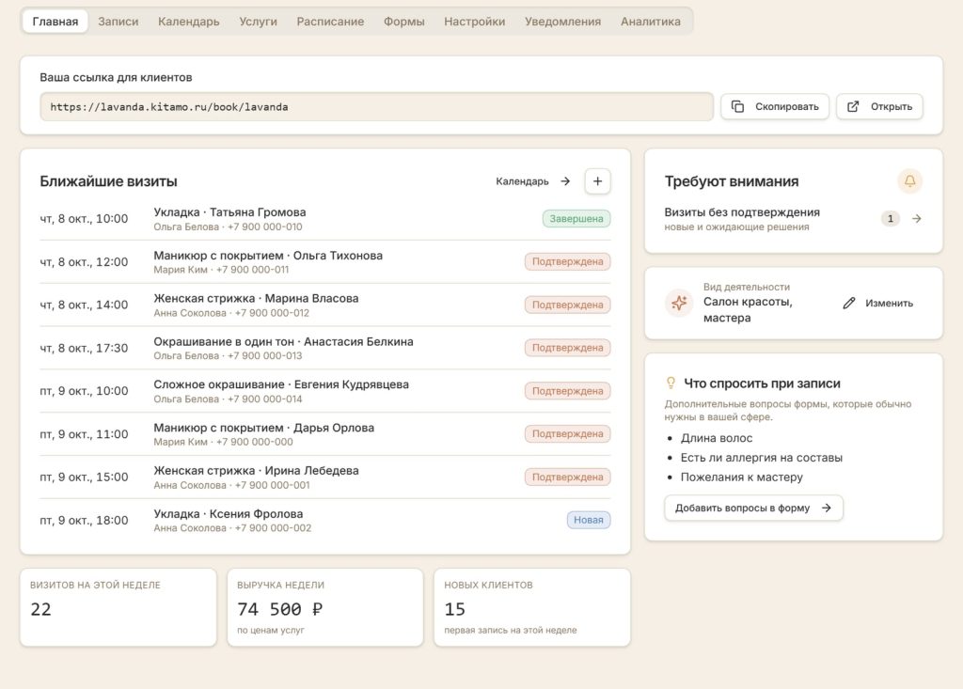This screenshot has width=963, height=689.
Task: Click the Скопировать button label
Action: (x=787, y=107)
